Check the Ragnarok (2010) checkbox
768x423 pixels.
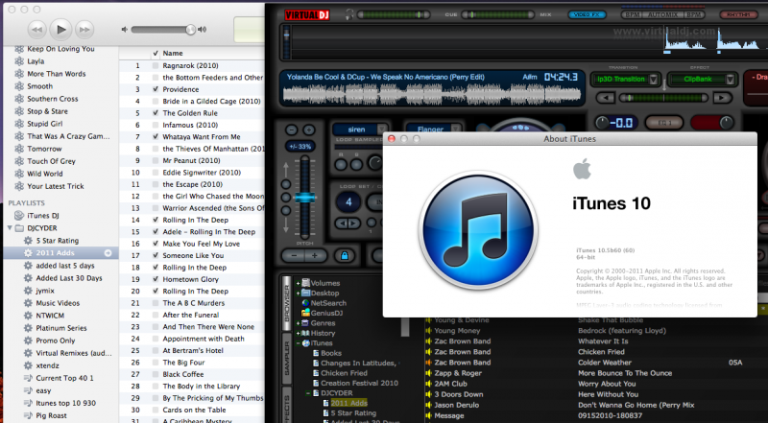tap(156, 65)
